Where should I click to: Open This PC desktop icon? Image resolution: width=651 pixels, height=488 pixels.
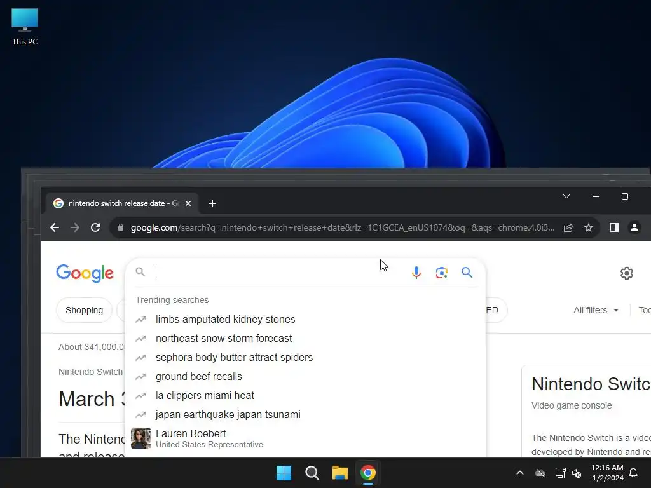(25, 26)
